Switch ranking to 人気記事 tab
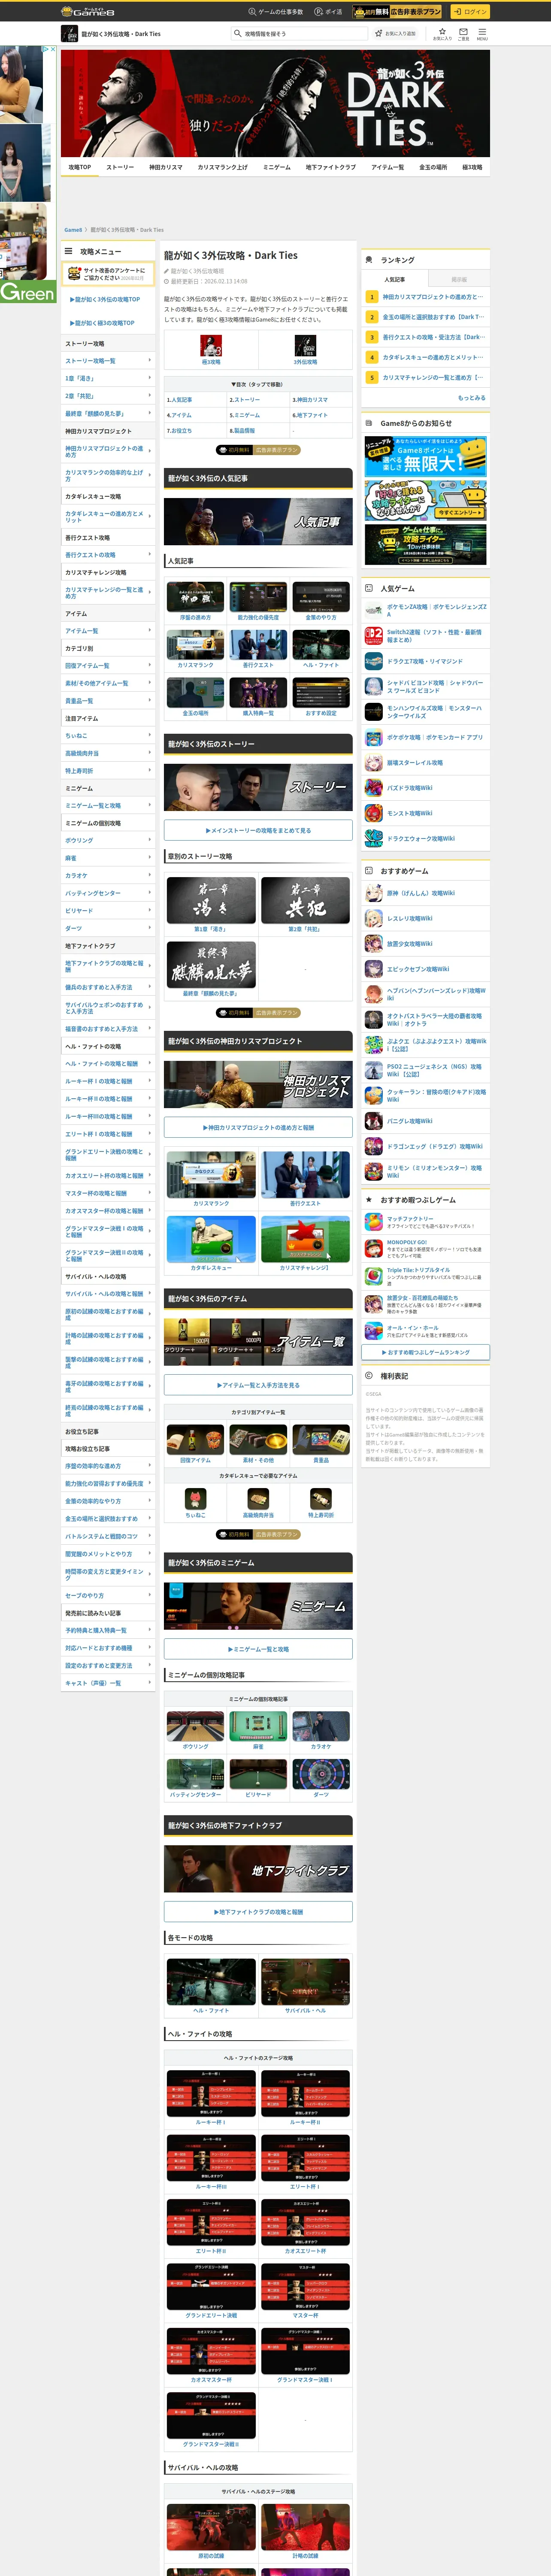 (x=395, y=280)
